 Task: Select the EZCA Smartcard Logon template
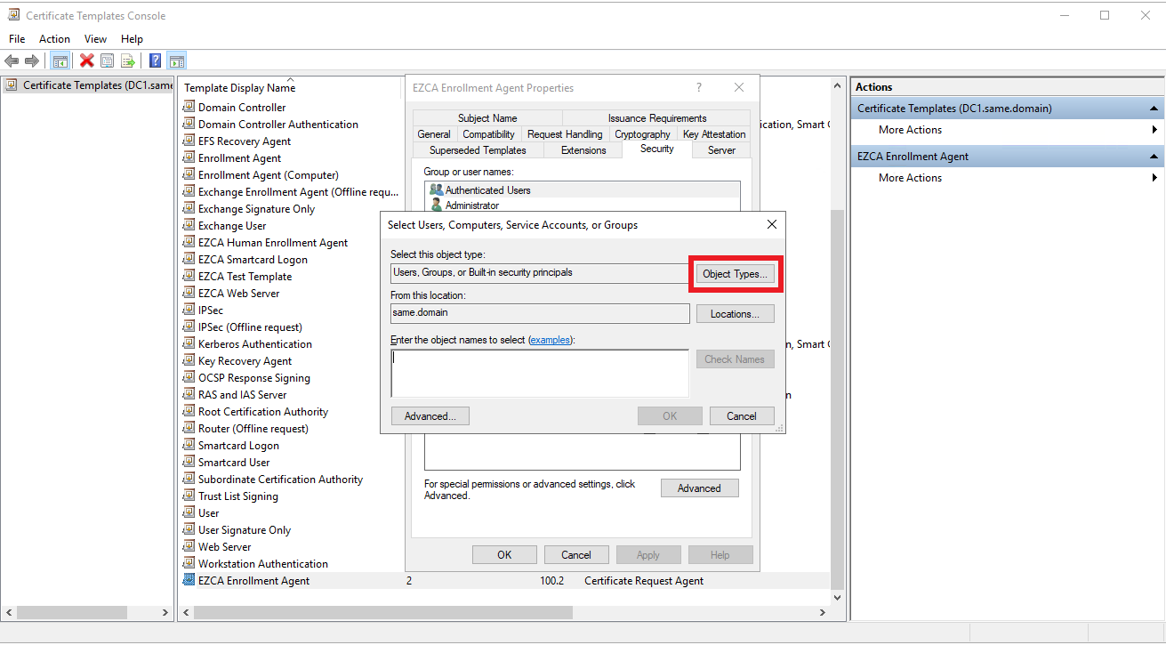[253, 259]
